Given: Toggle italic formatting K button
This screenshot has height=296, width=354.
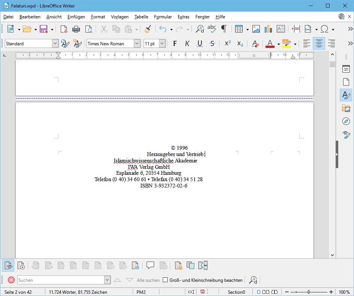Looking at the screenshot, I should pyautogui.click(x=187, y=44).
